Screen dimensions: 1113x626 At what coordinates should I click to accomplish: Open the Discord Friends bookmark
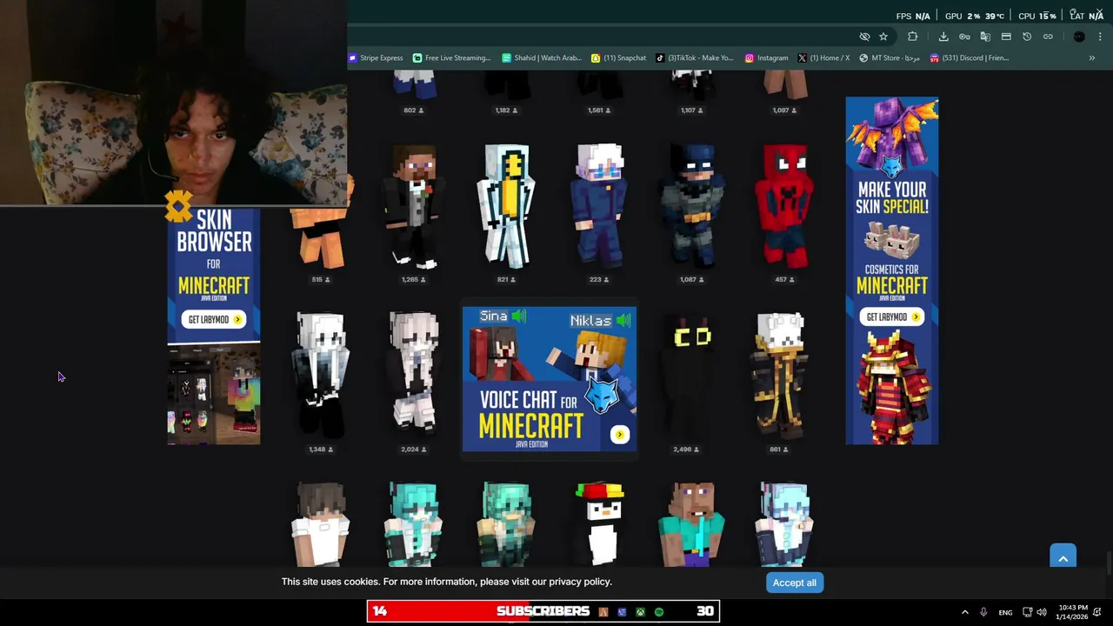pyautogui.click(x=970, y=58)
